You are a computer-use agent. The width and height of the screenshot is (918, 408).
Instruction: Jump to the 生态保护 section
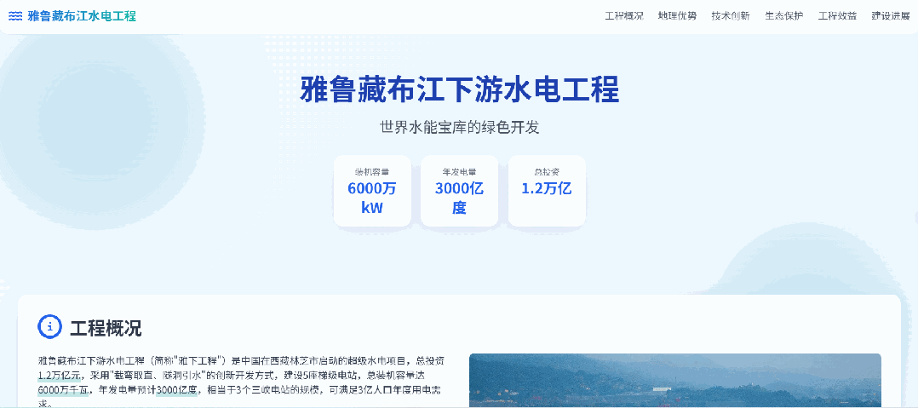point(784,16)
